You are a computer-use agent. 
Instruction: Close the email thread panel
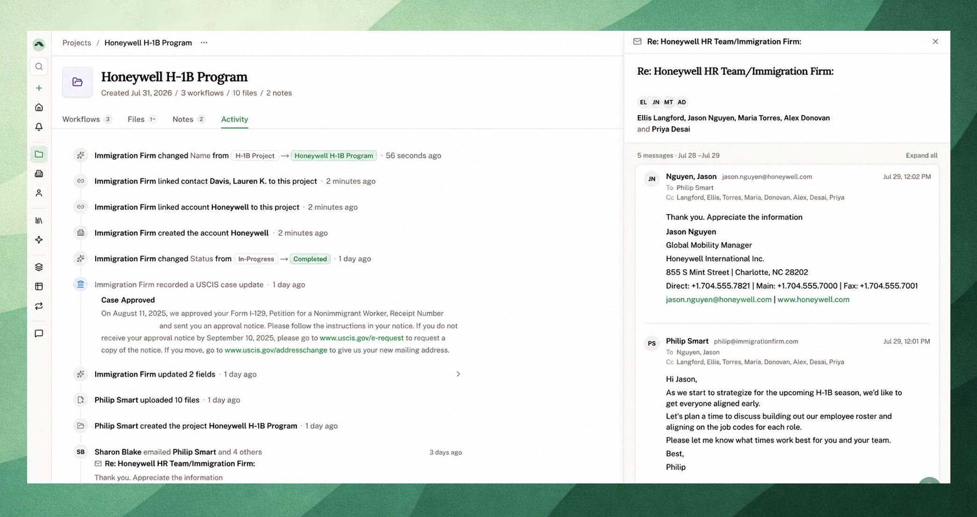pyautogui.click(x=935, y=42)
